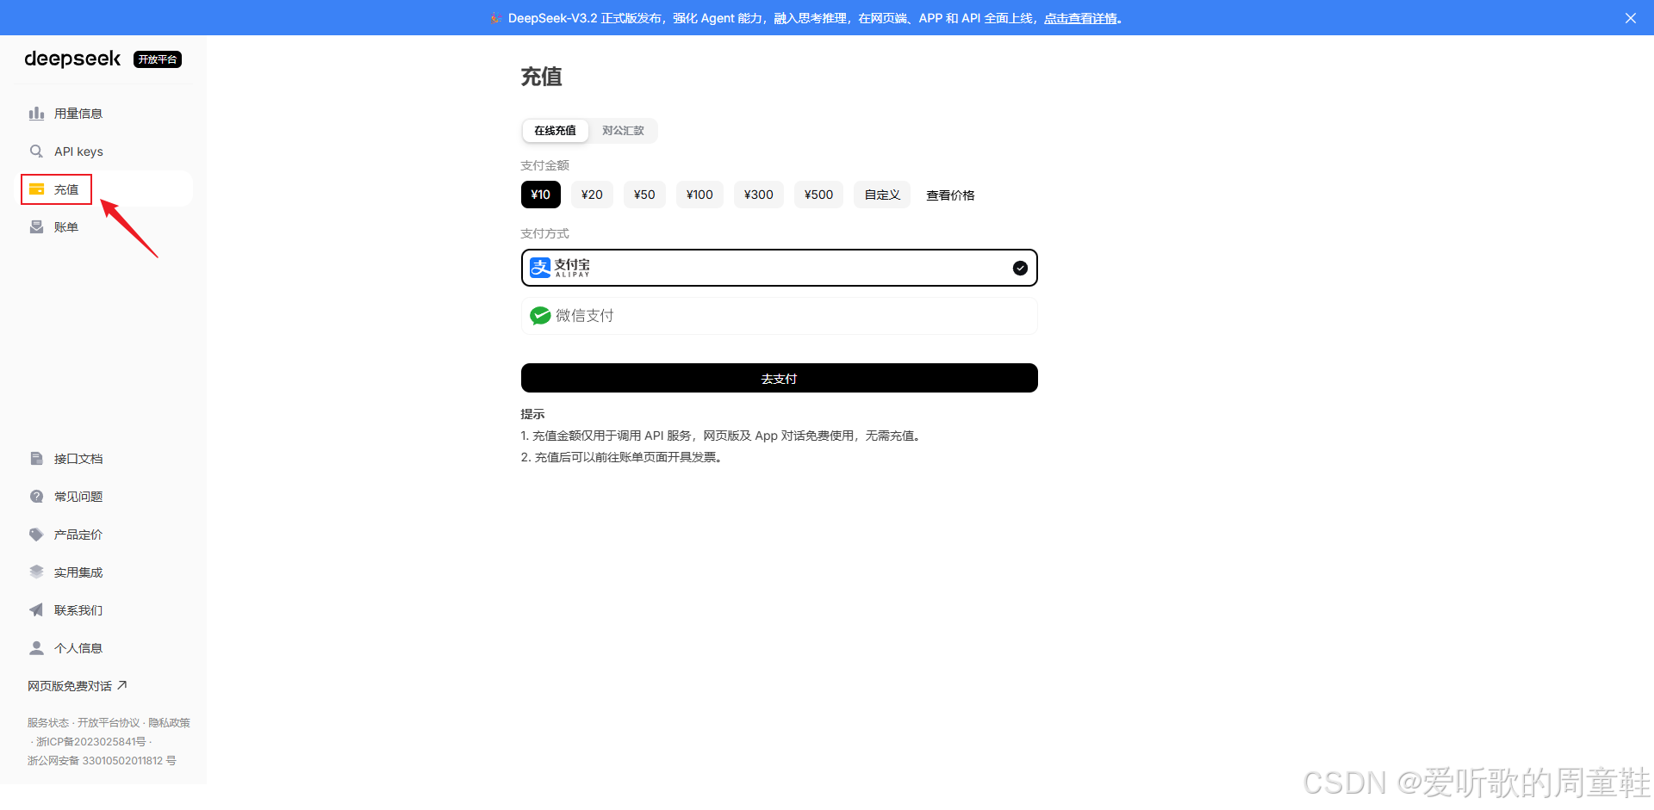Click the selected checkmark on Alipay row

1020,268
